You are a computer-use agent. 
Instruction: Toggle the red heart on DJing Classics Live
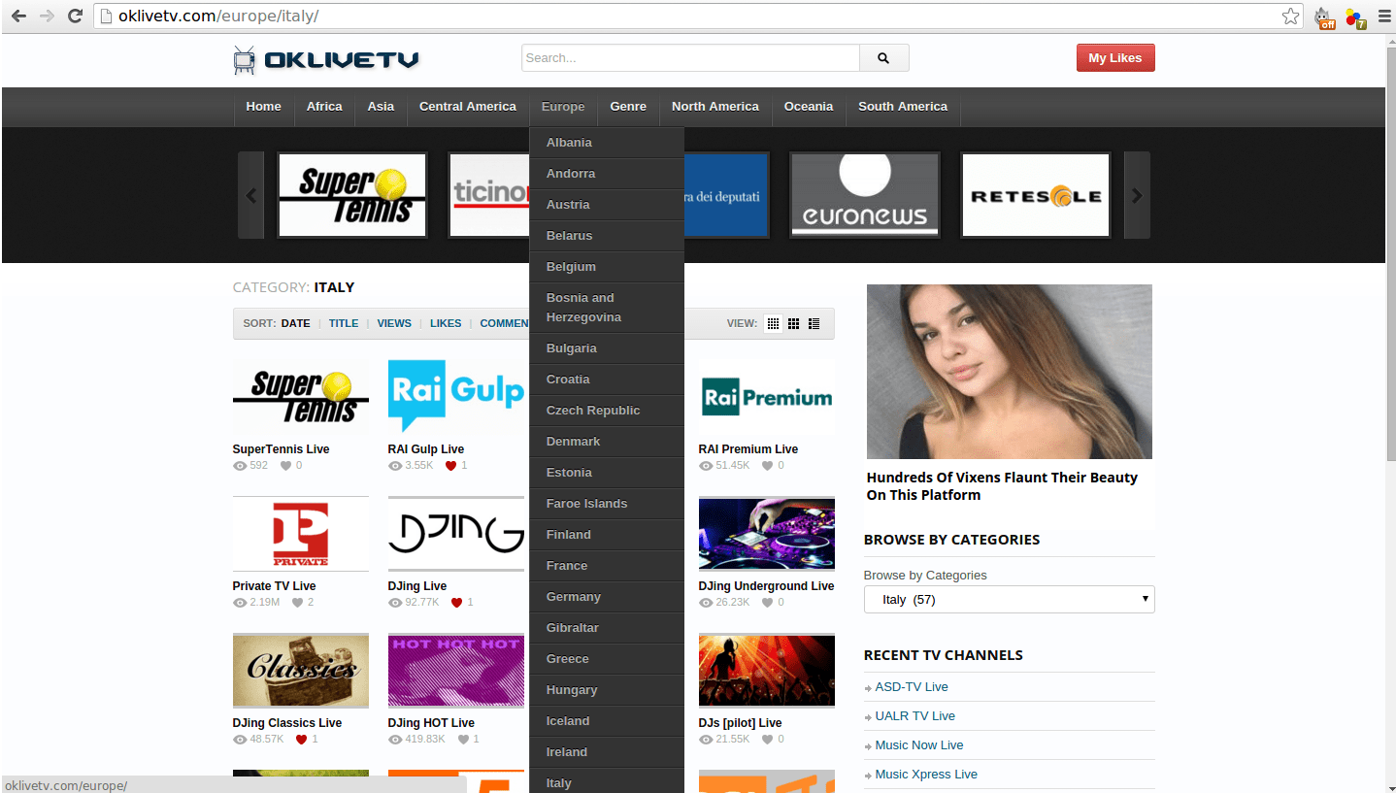tap(301, 740)
